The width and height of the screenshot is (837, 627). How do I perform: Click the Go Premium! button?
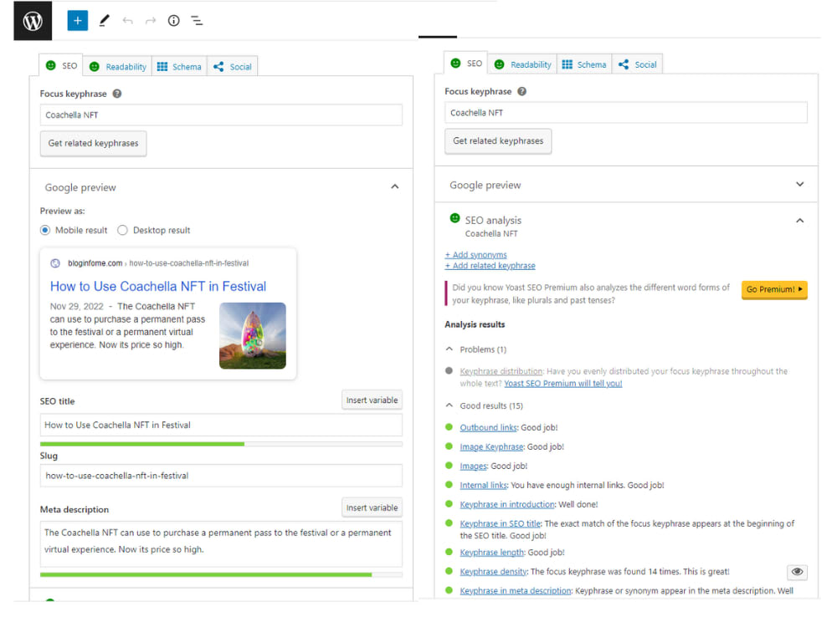tap(774, 289)
